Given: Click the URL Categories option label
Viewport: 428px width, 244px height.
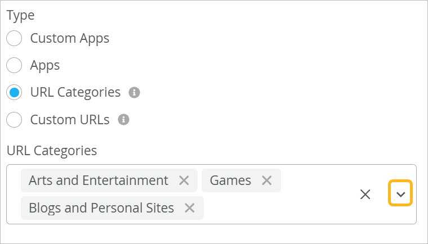Looking at the screenshot, I should 75,92.
